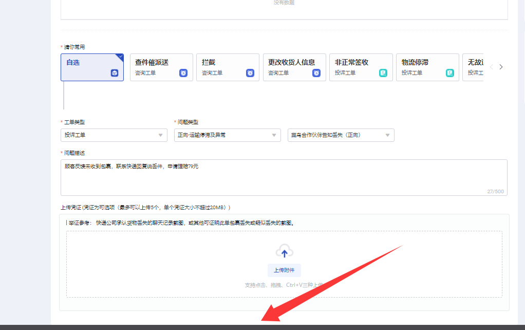The image size is (525, 330).
Task: Click the cube icon on 自选 card
Action: (115, 72)
